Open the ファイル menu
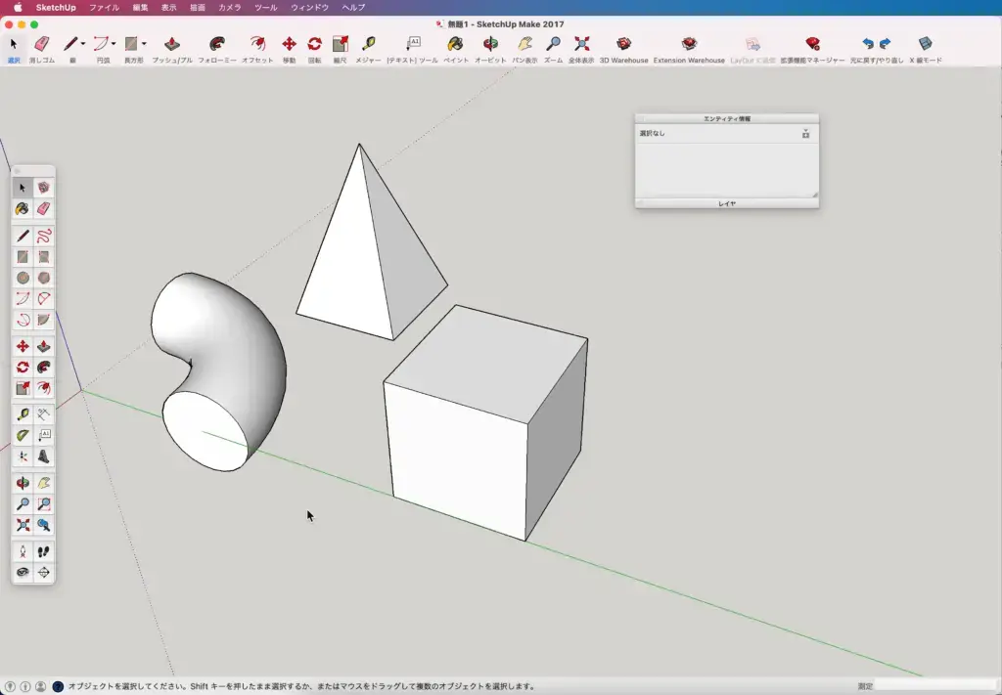This screenshot has width=1002, height=695. coord(104,8)
